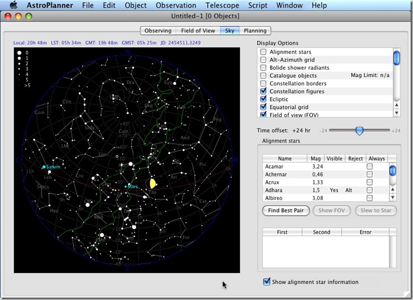Image resolution: width=413 pixels, height=300 pixels.
Task: Enable the Alignment stars display option
Action: (x=263, y=52)
